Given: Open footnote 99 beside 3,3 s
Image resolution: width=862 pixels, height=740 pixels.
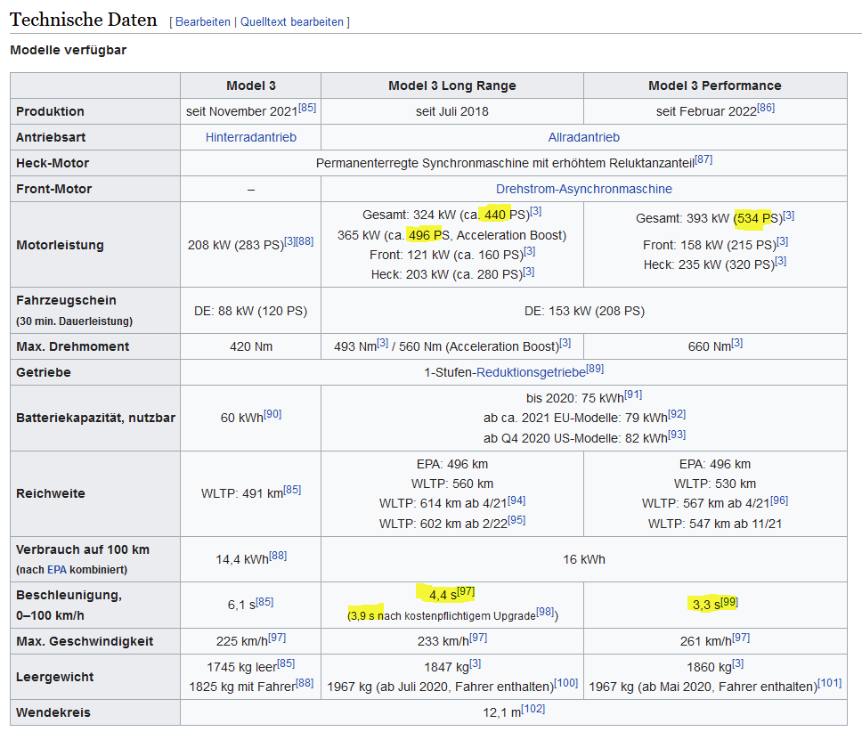Looking at the screenshot, I should tap(729, 601).
